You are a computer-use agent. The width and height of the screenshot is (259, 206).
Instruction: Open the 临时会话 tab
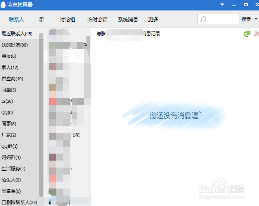98,19
